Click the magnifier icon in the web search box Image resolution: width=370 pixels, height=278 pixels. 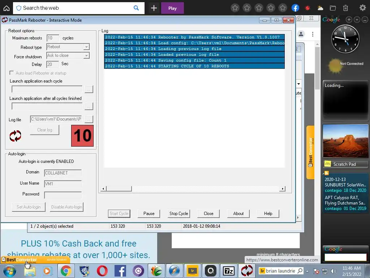coord(136,8)
